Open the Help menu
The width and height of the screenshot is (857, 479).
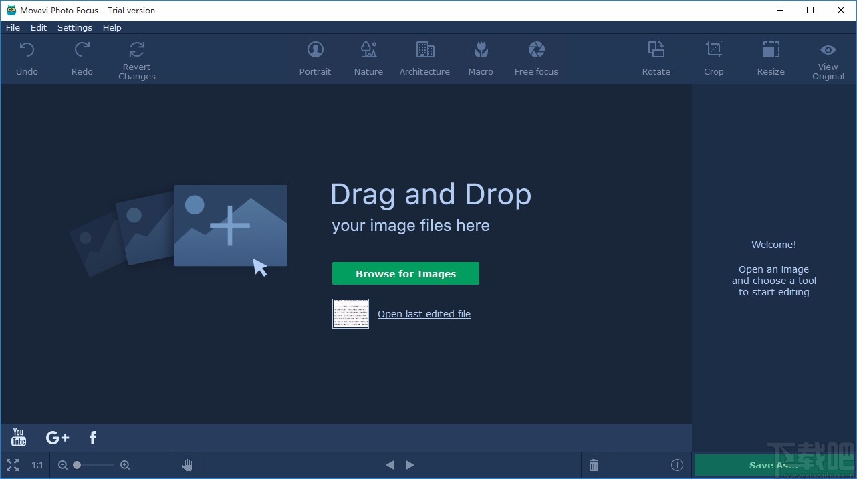click(x=112, y=27)
